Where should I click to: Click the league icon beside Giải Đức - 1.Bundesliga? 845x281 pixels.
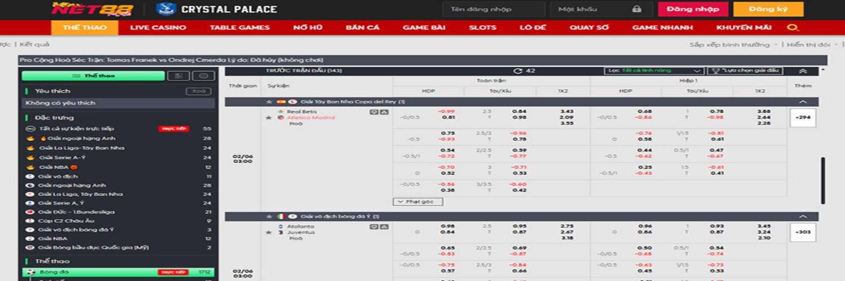30,212
